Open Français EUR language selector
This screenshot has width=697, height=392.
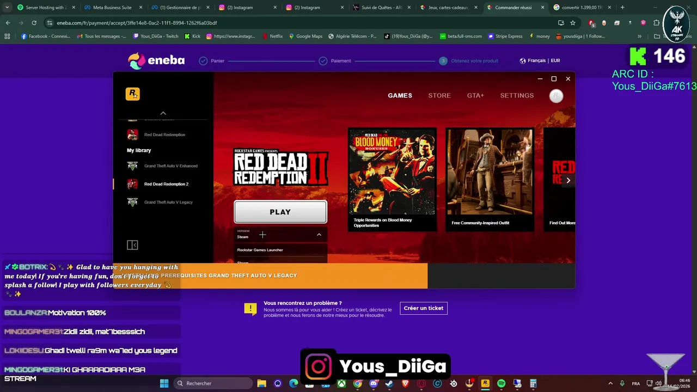[540, 60]
